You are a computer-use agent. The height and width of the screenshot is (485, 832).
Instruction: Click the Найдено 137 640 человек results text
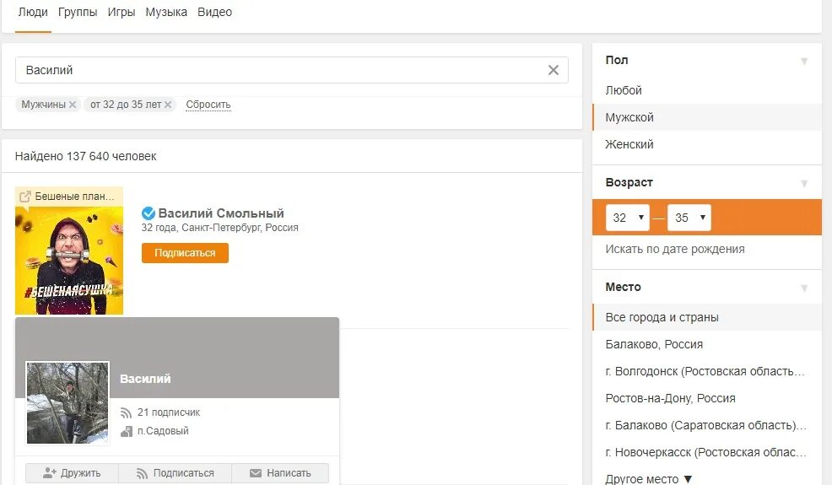85,157
